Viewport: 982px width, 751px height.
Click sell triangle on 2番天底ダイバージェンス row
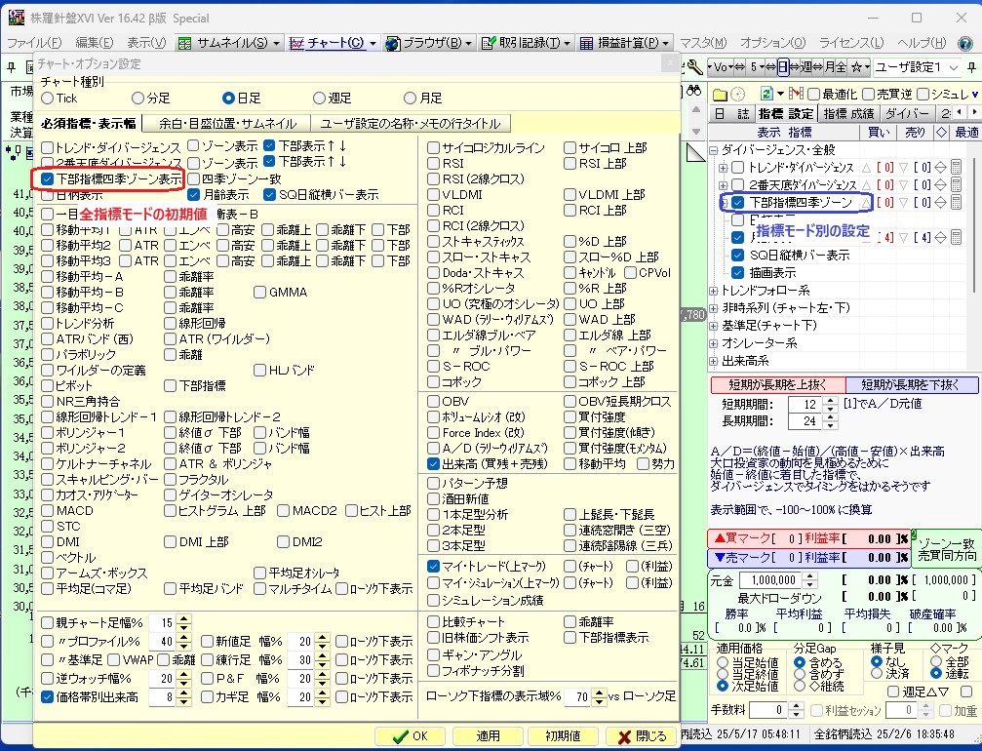coord(903,184)
